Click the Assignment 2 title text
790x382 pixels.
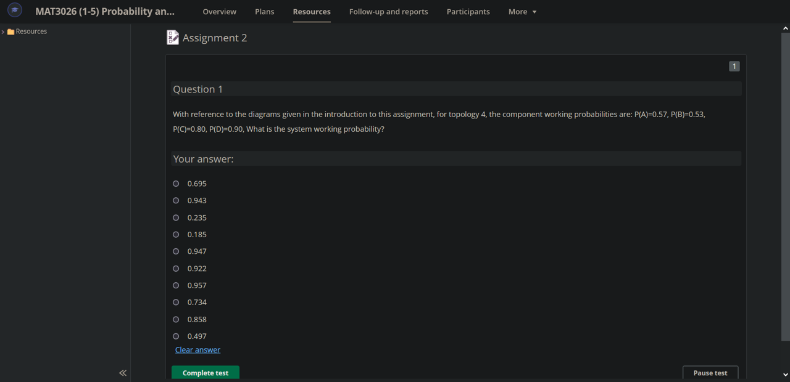[215, 38]
